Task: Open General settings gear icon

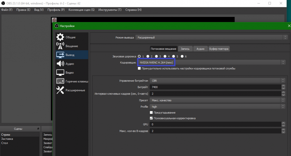Action: [60, 37]
